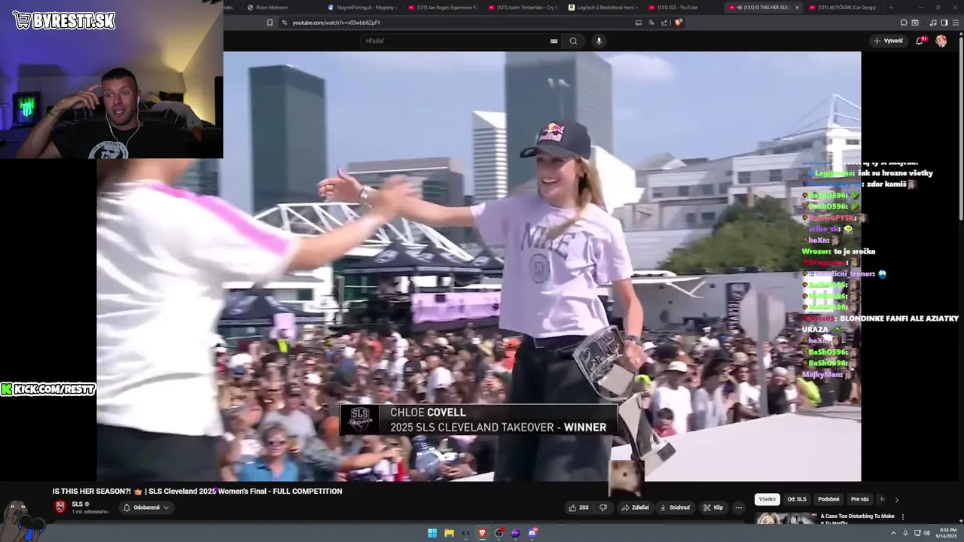This screenshot has width=964, height=542.
Task: Open options menu for A Case Too Disturbing video
Action: pyautogui.click(x=903, y=517)
